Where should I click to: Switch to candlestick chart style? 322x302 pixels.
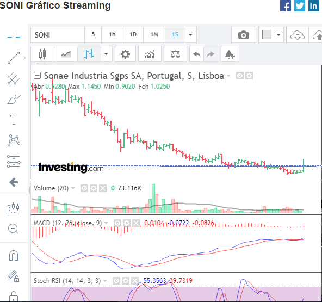coord(42,54)
